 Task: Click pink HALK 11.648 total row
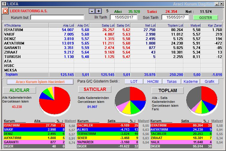181,142
